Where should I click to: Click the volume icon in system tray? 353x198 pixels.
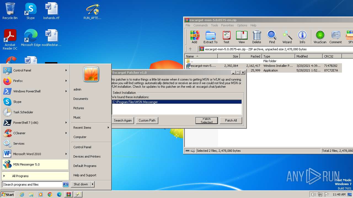tap(313, 194)
